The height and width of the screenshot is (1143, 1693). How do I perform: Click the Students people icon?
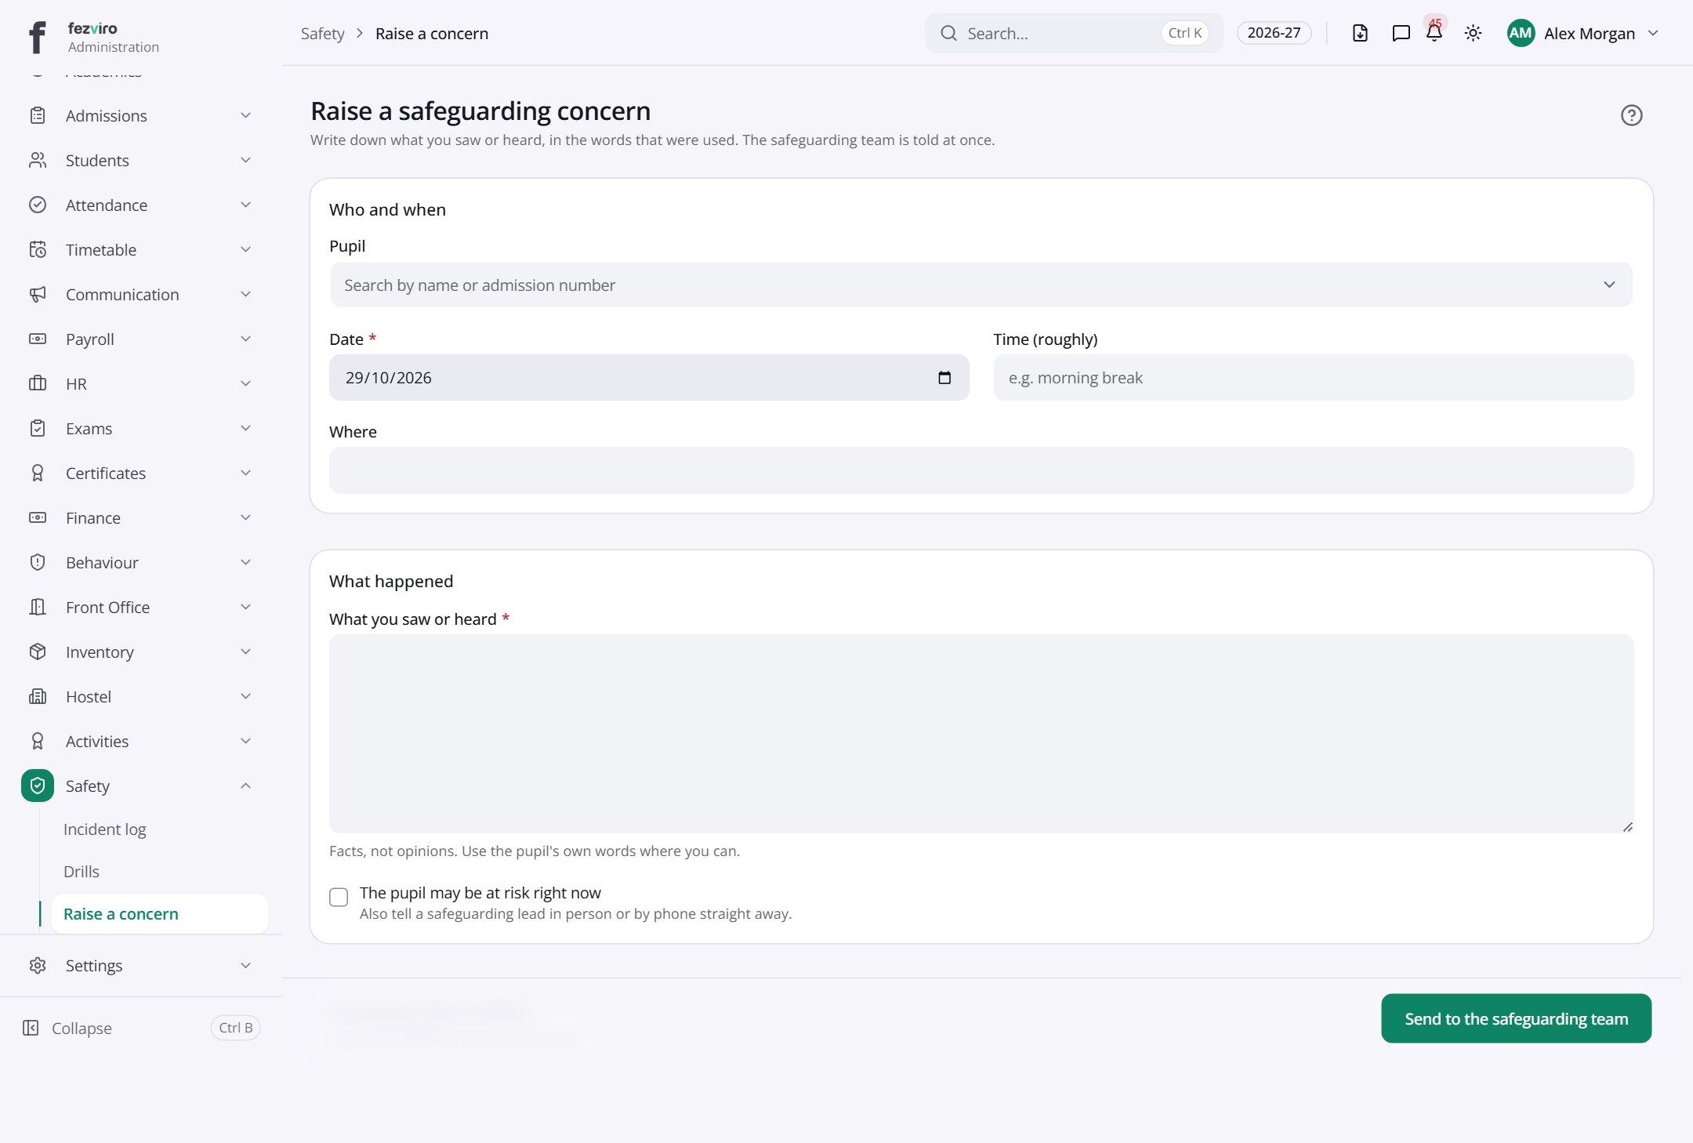click(x=38, y=160)
